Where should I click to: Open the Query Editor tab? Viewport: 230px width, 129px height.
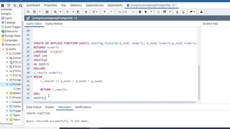pyautogui.click(x=34, y=24)
